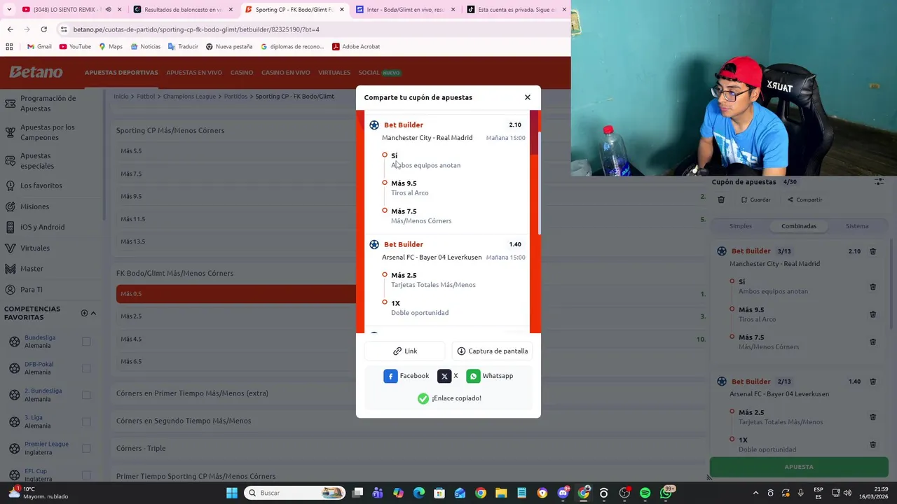Collapse Sporting CP Más/Menos Córners header

coord(170,130)
